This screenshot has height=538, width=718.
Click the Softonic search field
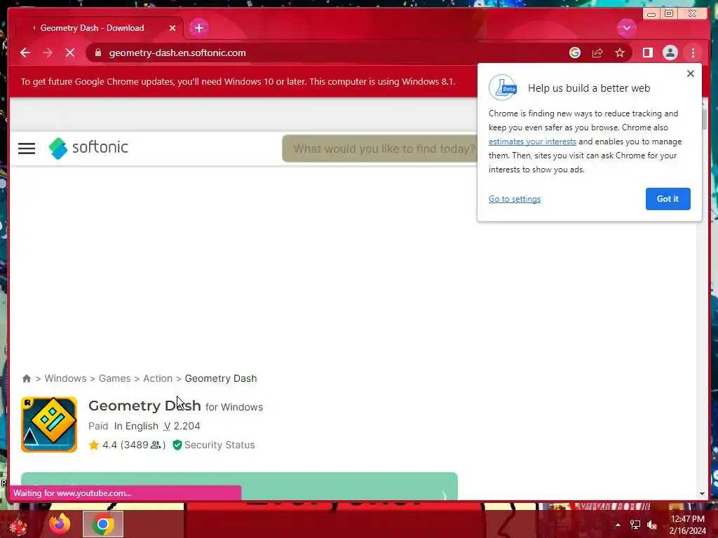(x=380, y=149)
